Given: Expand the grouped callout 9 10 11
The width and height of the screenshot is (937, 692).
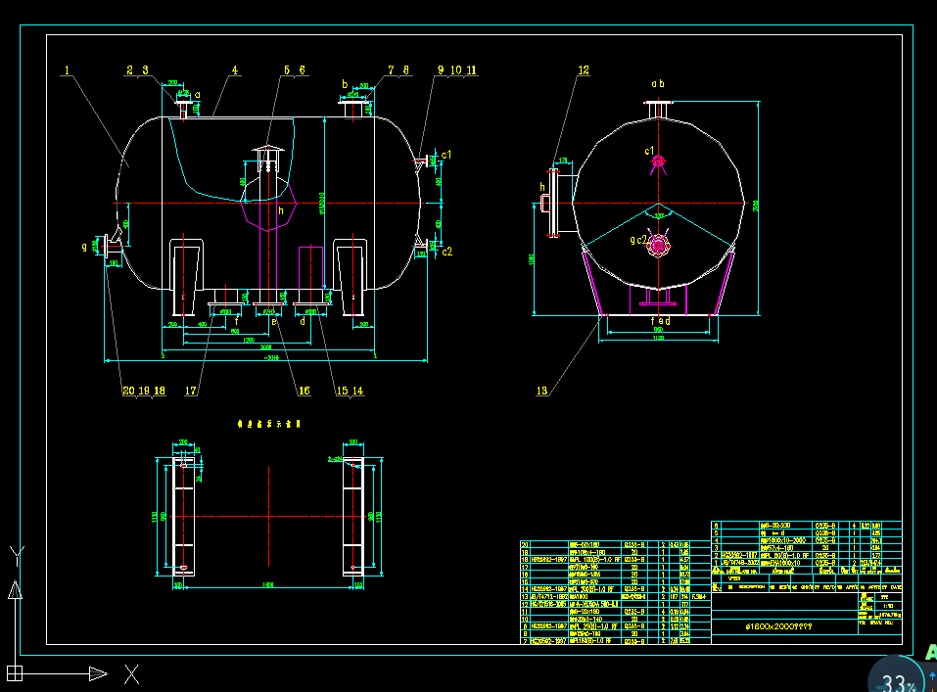Looking at the screenshot, I should (x=457, y=69).
